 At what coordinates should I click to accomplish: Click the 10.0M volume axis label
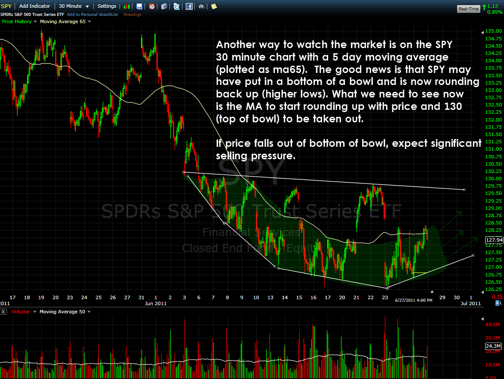492,365
